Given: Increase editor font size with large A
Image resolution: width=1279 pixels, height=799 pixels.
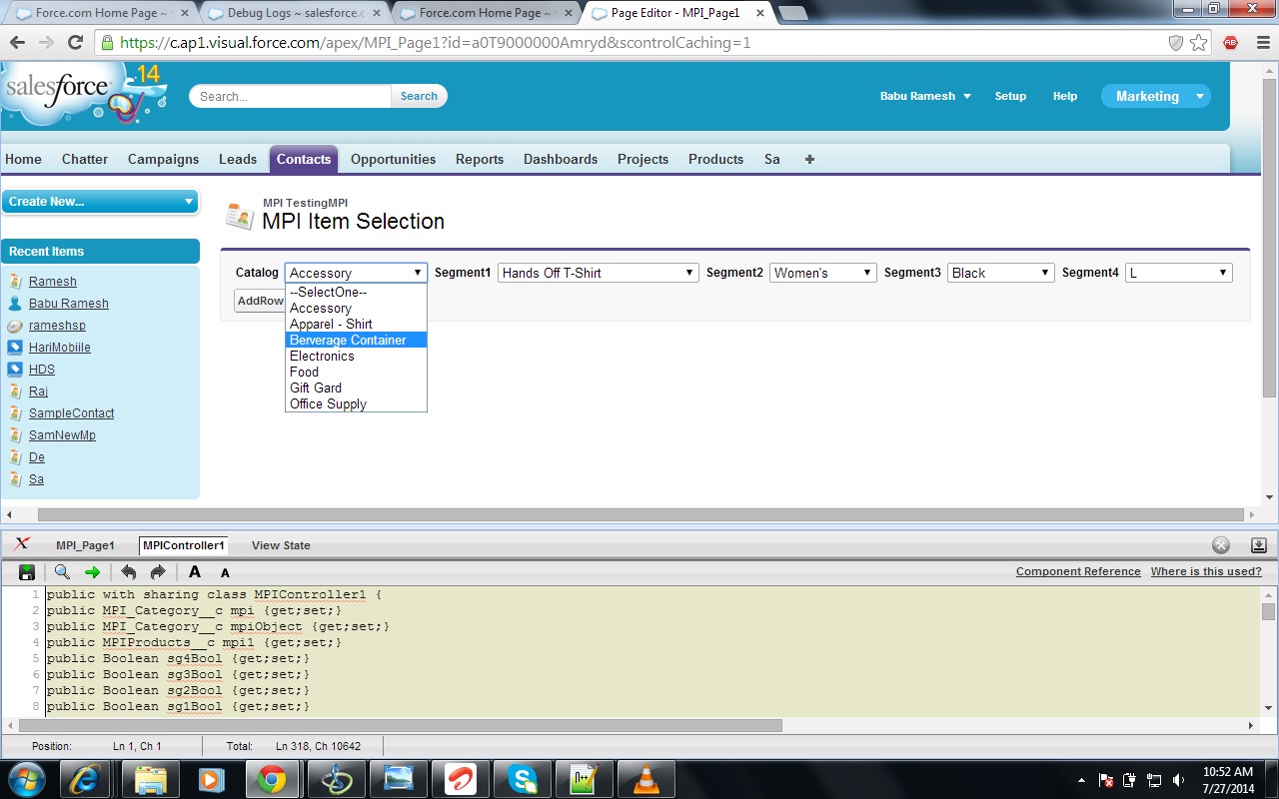Looking at the screenshot, I should [195, 572].
